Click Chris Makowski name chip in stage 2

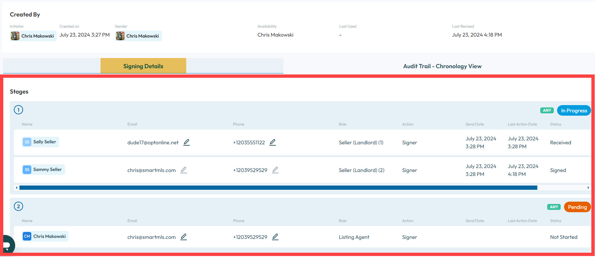45,236
